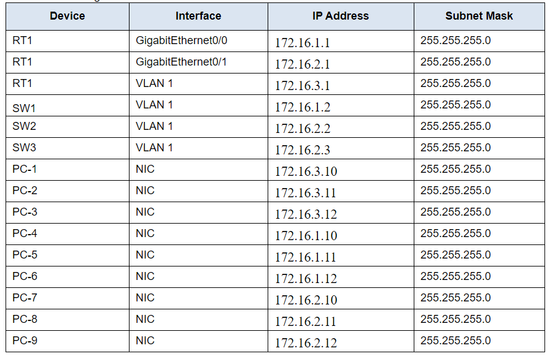Image resolution: width=550 pixels, height=359 pixels.
Task: Click the Subnet Mask column header
Action: (x=479, y=16)
